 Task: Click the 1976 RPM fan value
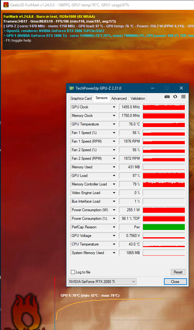(x=130, y=141)
